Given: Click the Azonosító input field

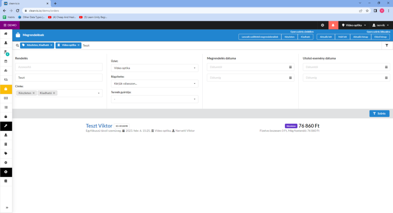Looking at the screenshot, I should [x=59, y=67].
